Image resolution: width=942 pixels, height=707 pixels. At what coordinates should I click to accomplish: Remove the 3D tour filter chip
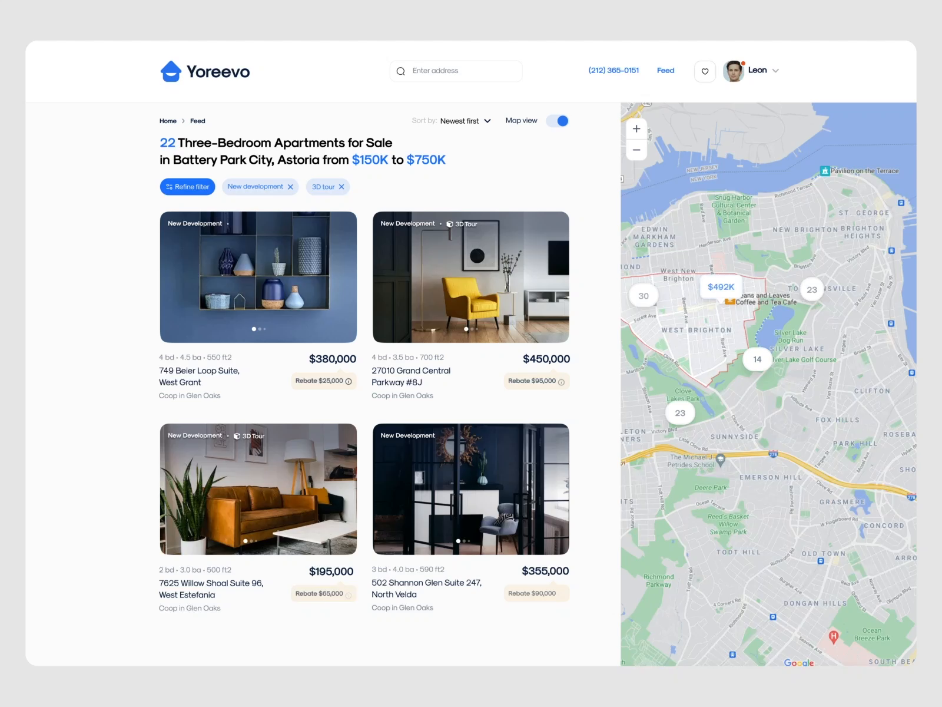click(341, 187)
